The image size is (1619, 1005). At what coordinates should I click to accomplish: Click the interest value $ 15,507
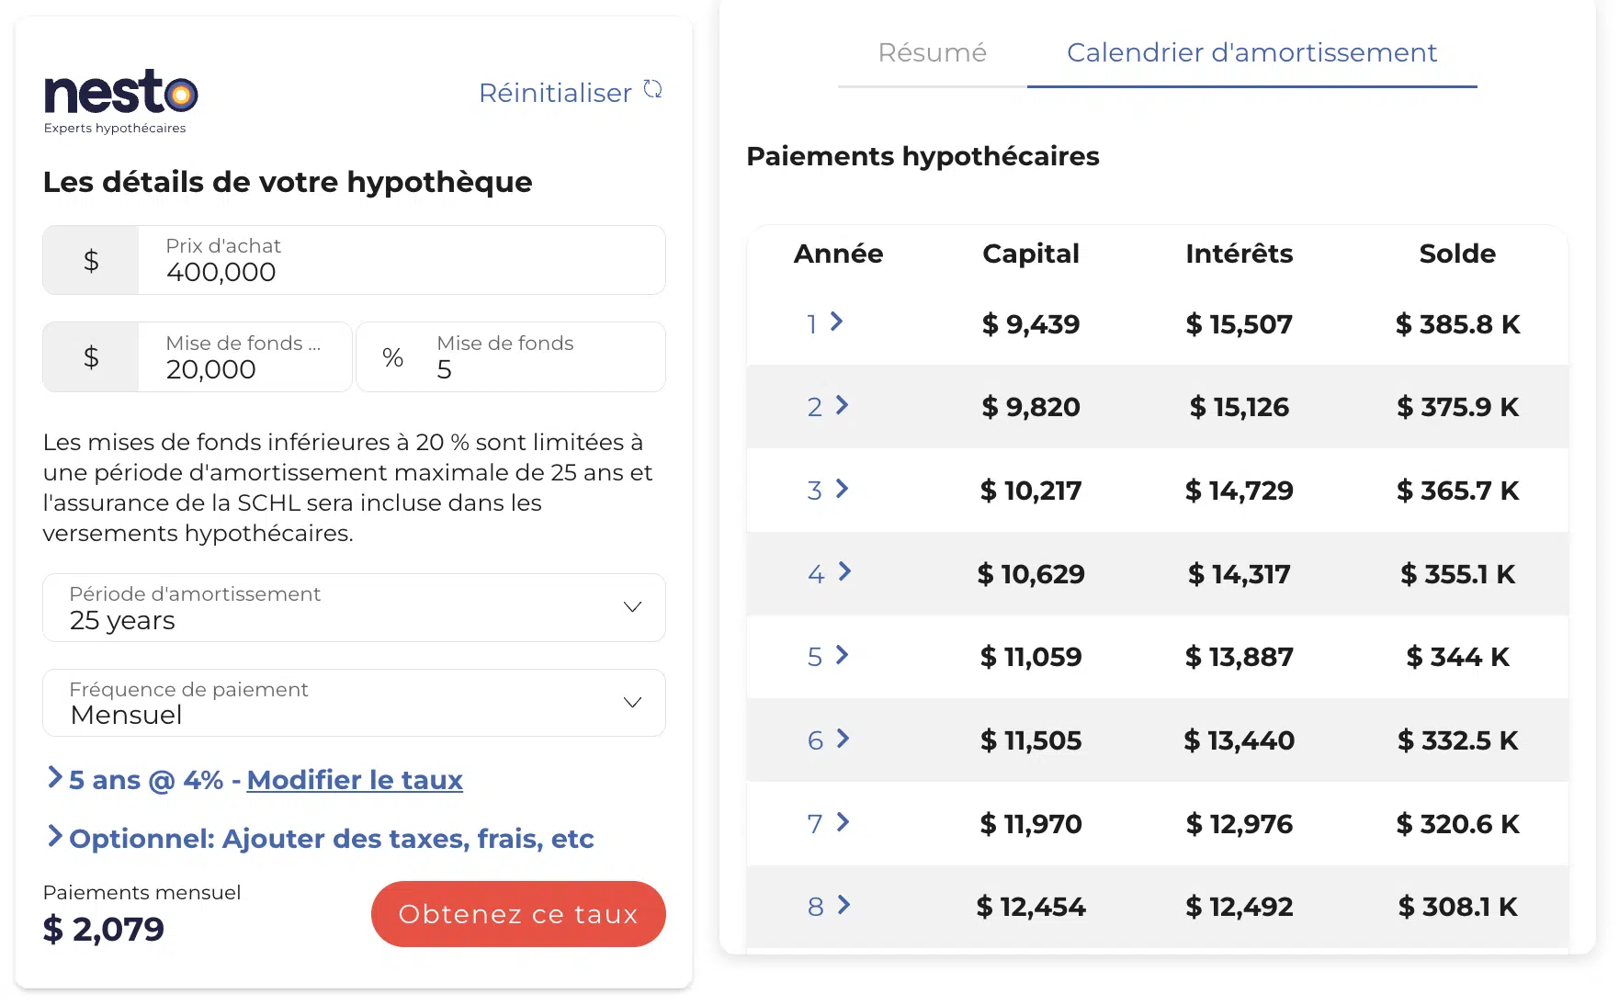tap(1240, 324)
